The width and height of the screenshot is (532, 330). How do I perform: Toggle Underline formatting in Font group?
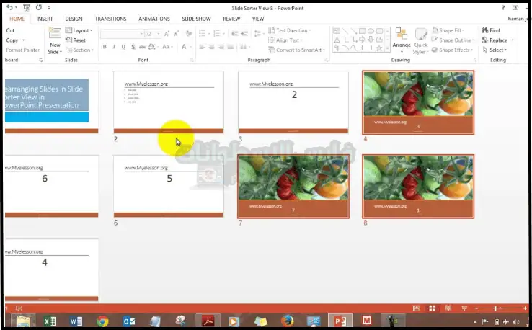click(124, 48)
